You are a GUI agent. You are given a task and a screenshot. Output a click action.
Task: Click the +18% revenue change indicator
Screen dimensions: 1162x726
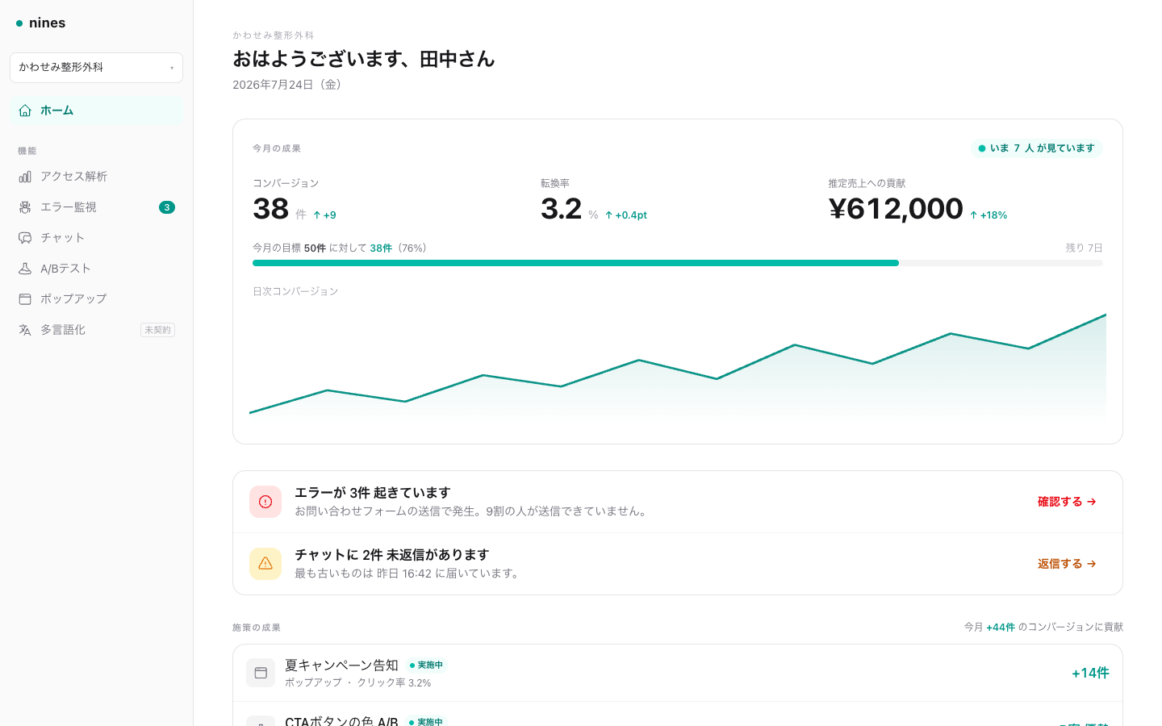pyautogui.click(x=989, y=215)
